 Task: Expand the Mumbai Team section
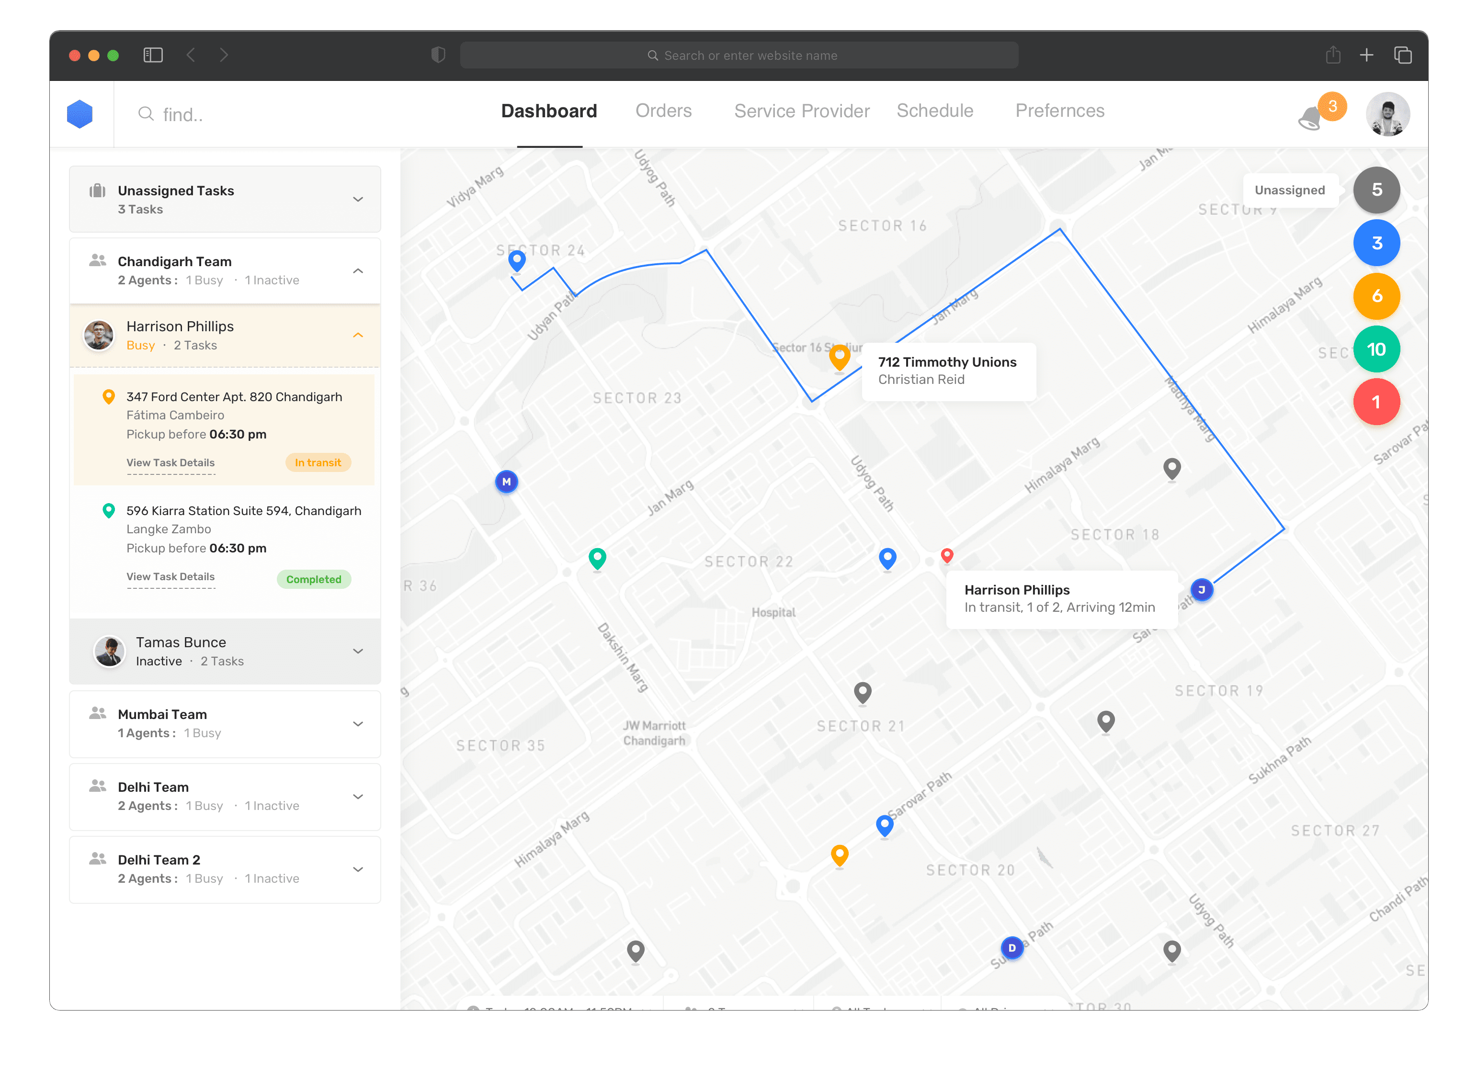[x=358, y=724]
